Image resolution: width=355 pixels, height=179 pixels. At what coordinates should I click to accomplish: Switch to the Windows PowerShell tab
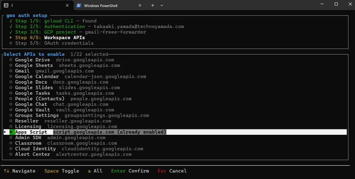(109, 5)
